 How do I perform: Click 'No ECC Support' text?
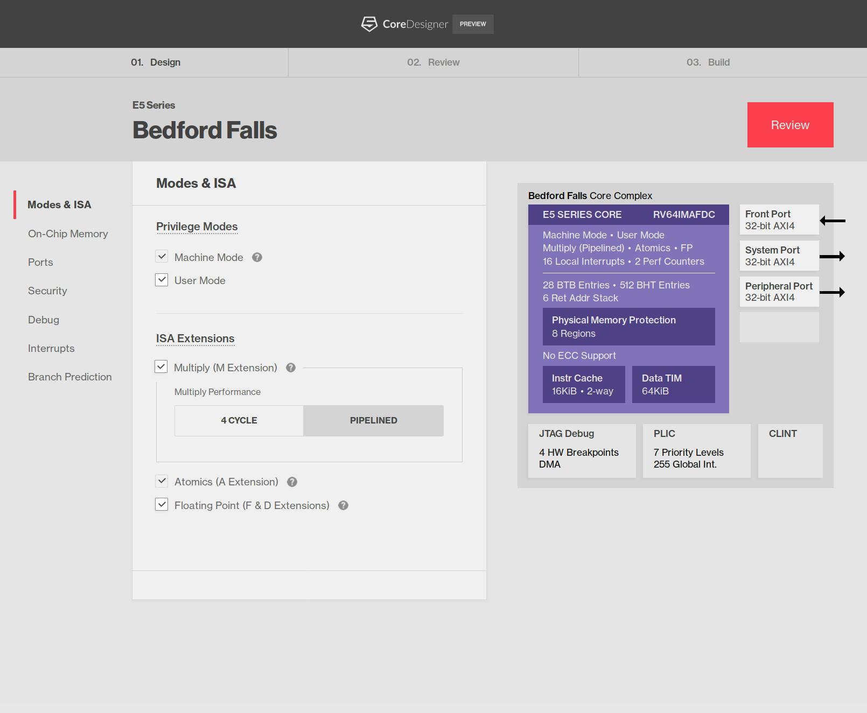[x=579, y=356]
